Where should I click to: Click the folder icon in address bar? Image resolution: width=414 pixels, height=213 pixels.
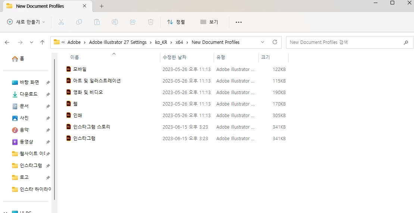tap(56, 42)
